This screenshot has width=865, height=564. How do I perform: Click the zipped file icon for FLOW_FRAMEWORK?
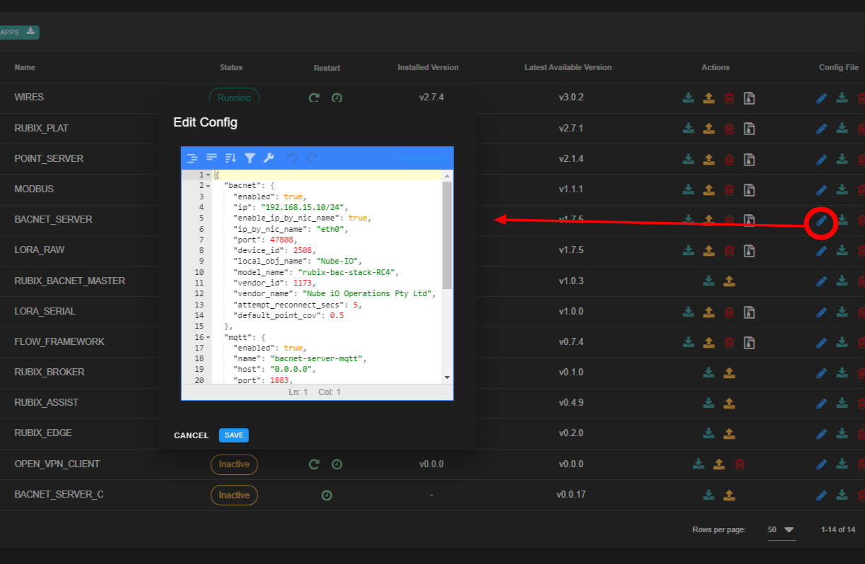(x=749, y=342)
